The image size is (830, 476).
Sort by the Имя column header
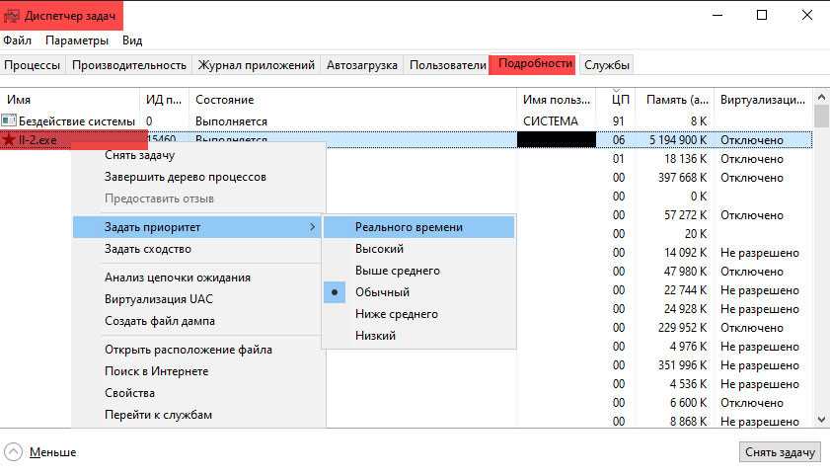coord(20,100)
